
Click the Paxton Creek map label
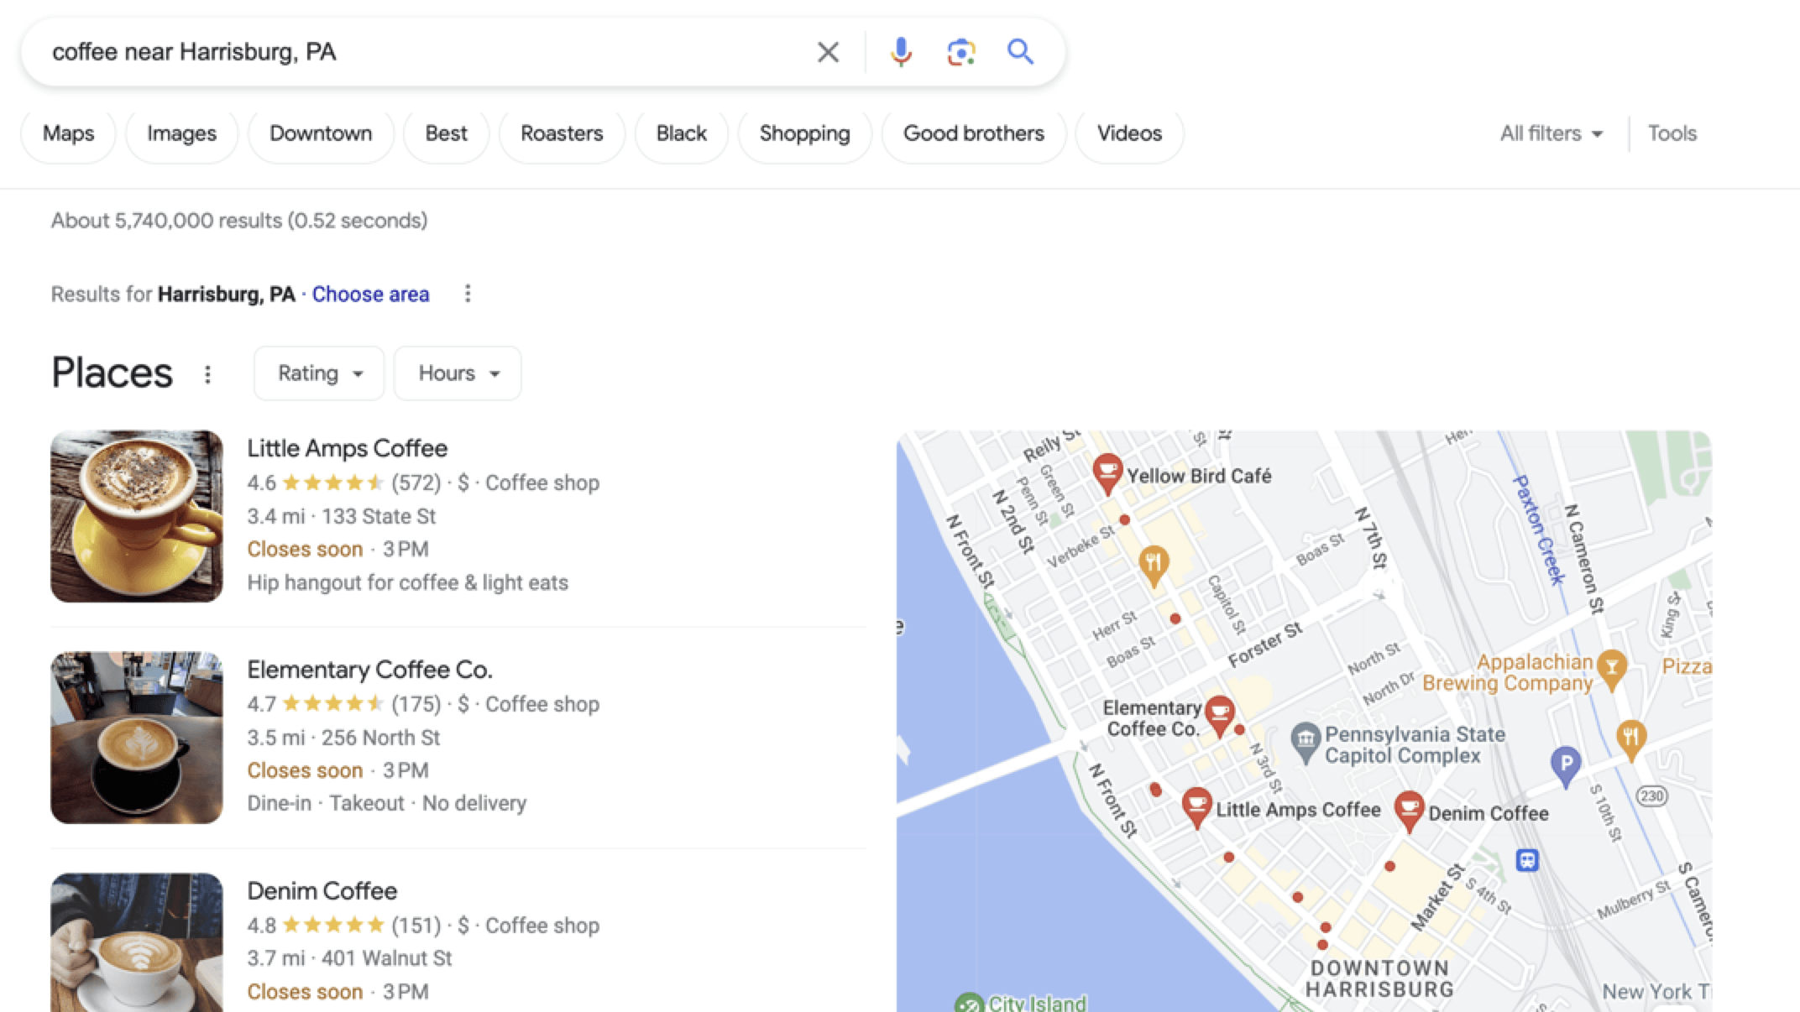(1538, 529)
